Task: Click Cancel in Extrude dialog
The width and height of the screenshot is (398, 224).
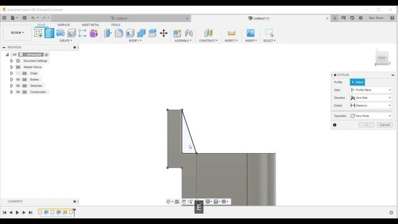Action: pyautogui.click(x=384, y=124)
